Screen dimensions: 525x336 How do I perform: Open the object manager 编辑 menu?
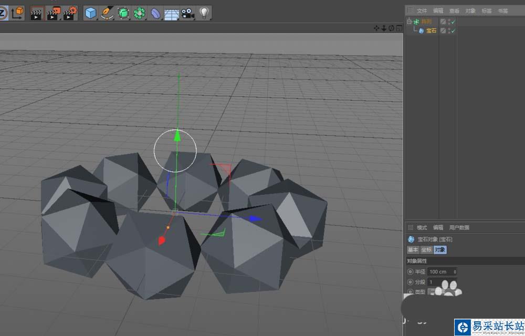pyautogui.click(x=438, y=10)
